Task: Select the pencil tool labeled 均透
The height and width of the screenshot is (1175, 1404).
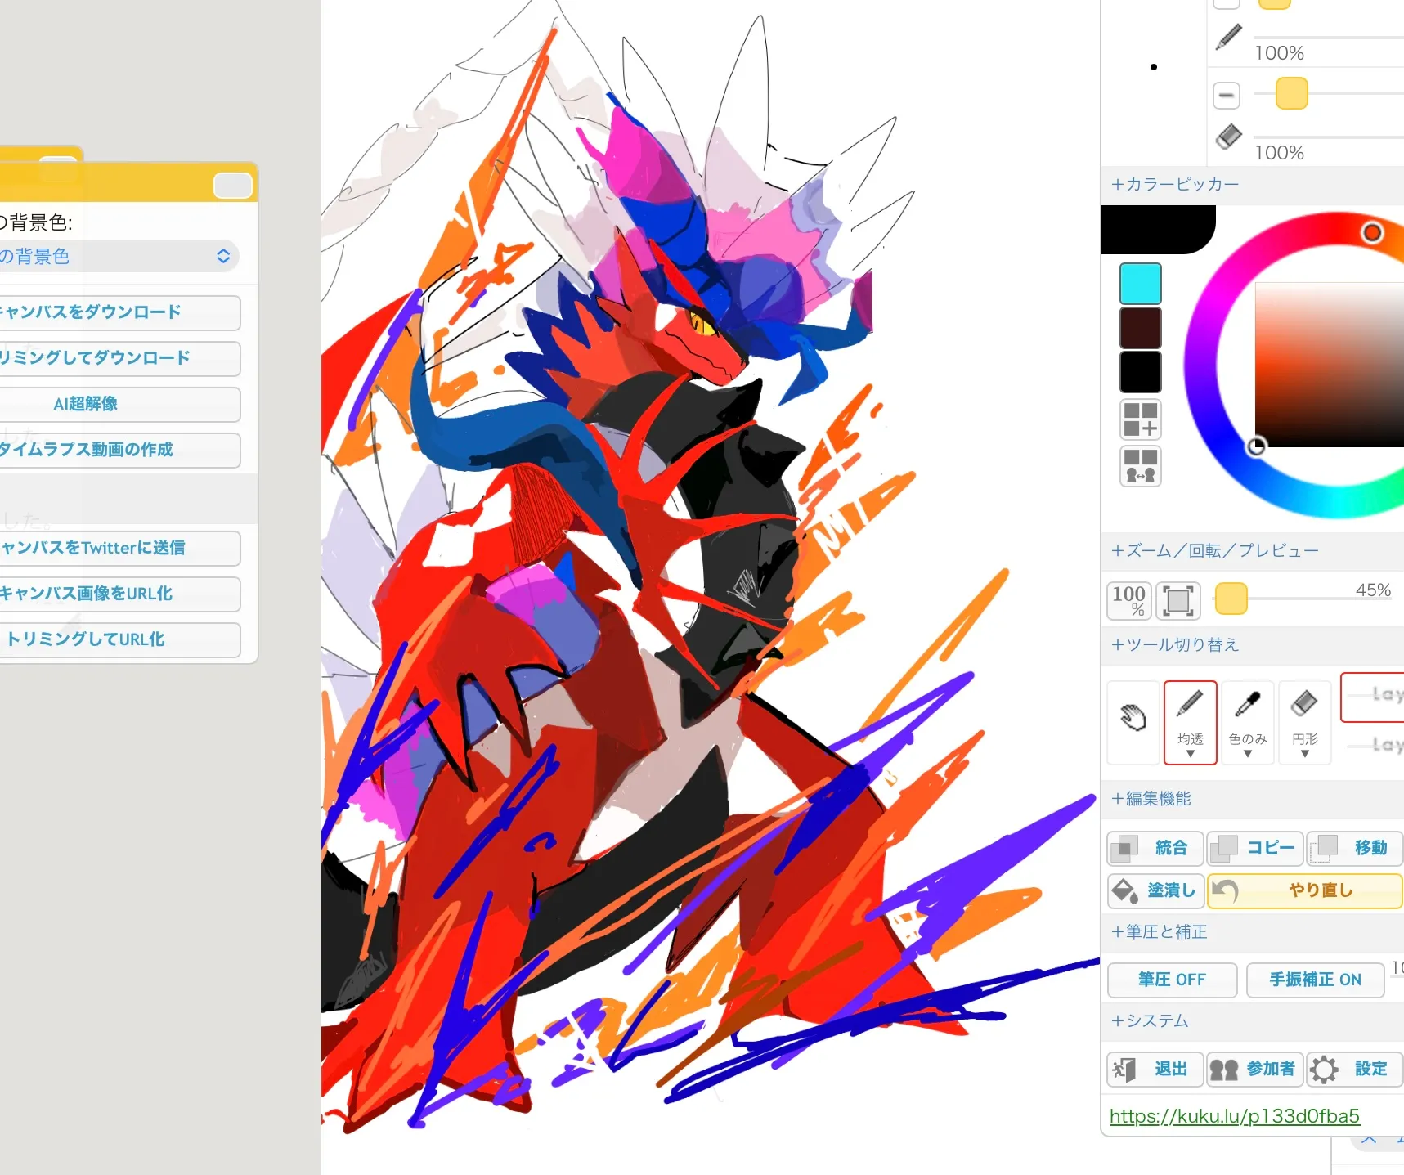Action: 1191,722
